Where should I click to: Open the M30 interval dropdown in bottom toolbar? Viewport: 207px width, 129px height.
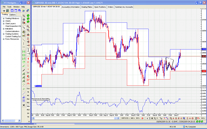point(133,118)
